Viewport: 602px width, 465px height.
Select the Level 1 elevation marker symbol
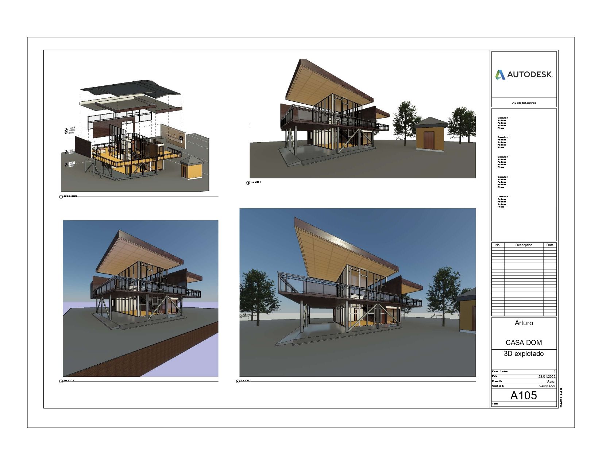tap(66, 164)
